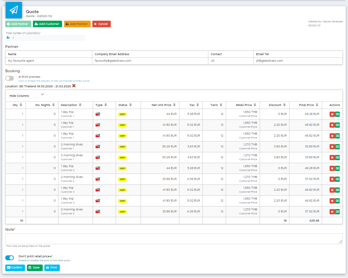The height and width of the screenshot is (278, 348).
Task: Add a customer to the quote
Action: pos(47,24)
